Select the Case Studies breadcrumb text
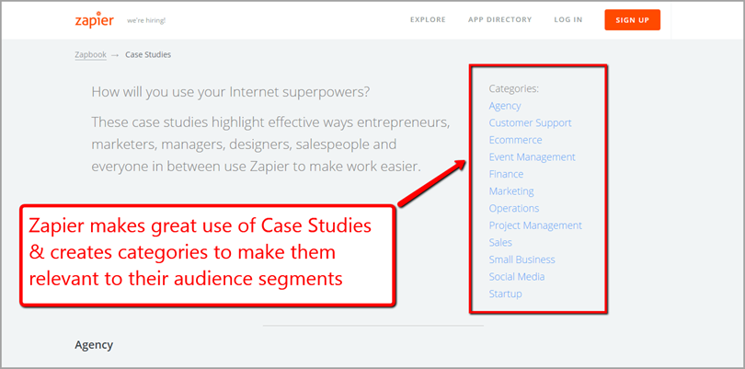745x369 pixels. point(148,54)
